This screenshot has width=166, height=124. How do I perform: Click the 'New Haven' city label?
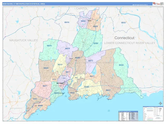point(60,83)
